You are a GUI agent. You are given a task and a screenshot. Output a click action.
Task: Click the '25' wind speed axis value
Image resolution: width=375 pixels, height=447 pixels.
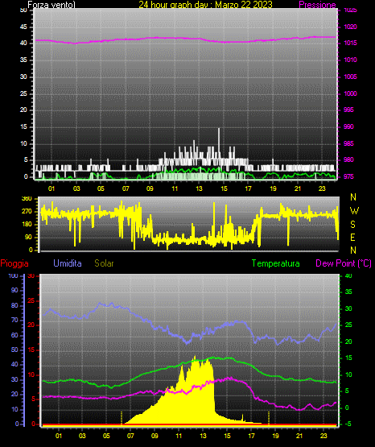pos(24,93)
